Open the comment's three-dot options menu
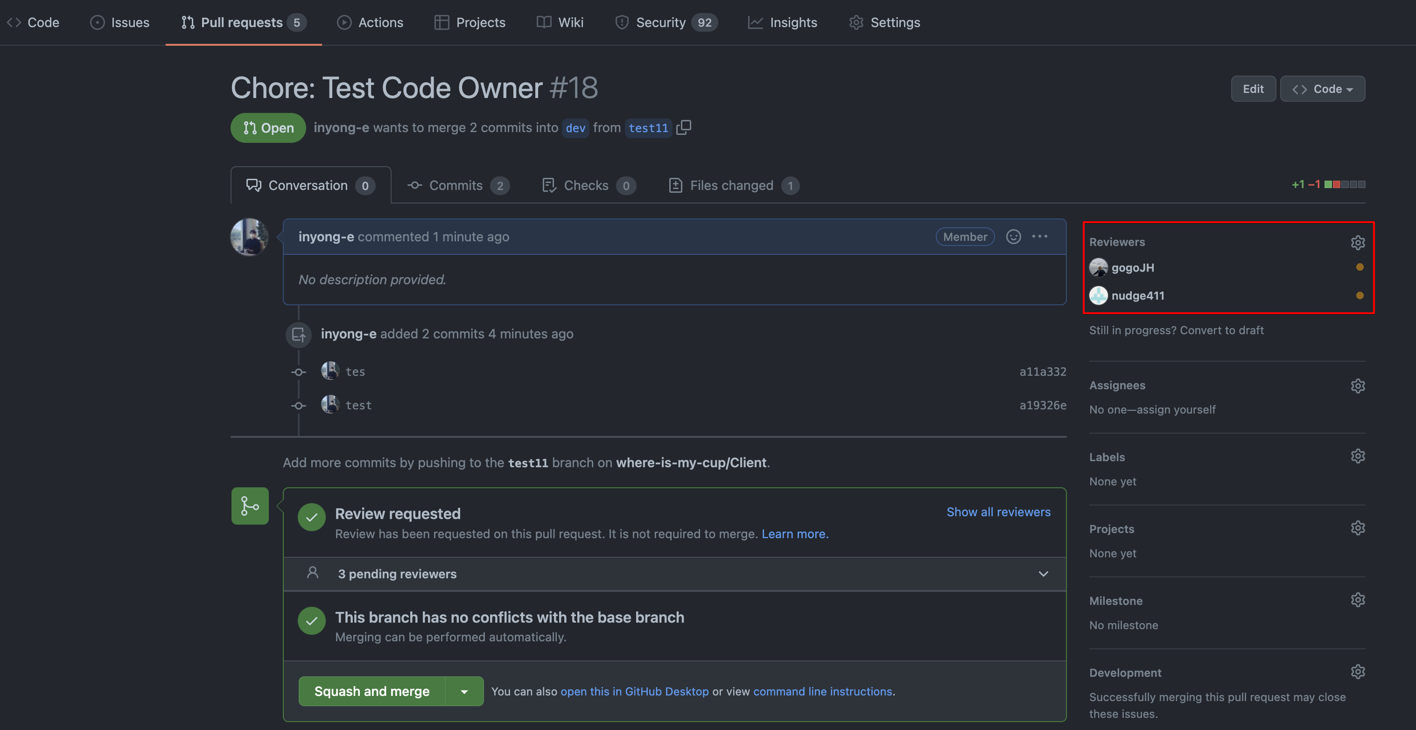This screenshot has width=1416, height=730. [1039, 236]
